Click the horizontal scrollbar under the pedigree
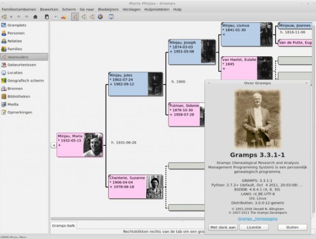The width and height of the screenshot is (316, 239). [x=128, y=219]
